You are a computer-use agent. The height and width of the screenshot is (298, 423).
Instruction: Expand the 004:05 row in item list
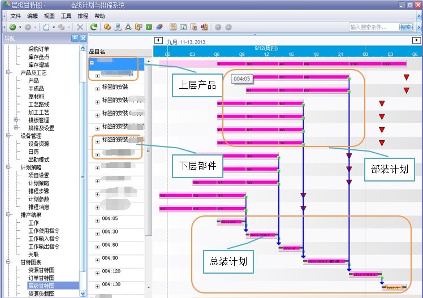coord(97,221)
